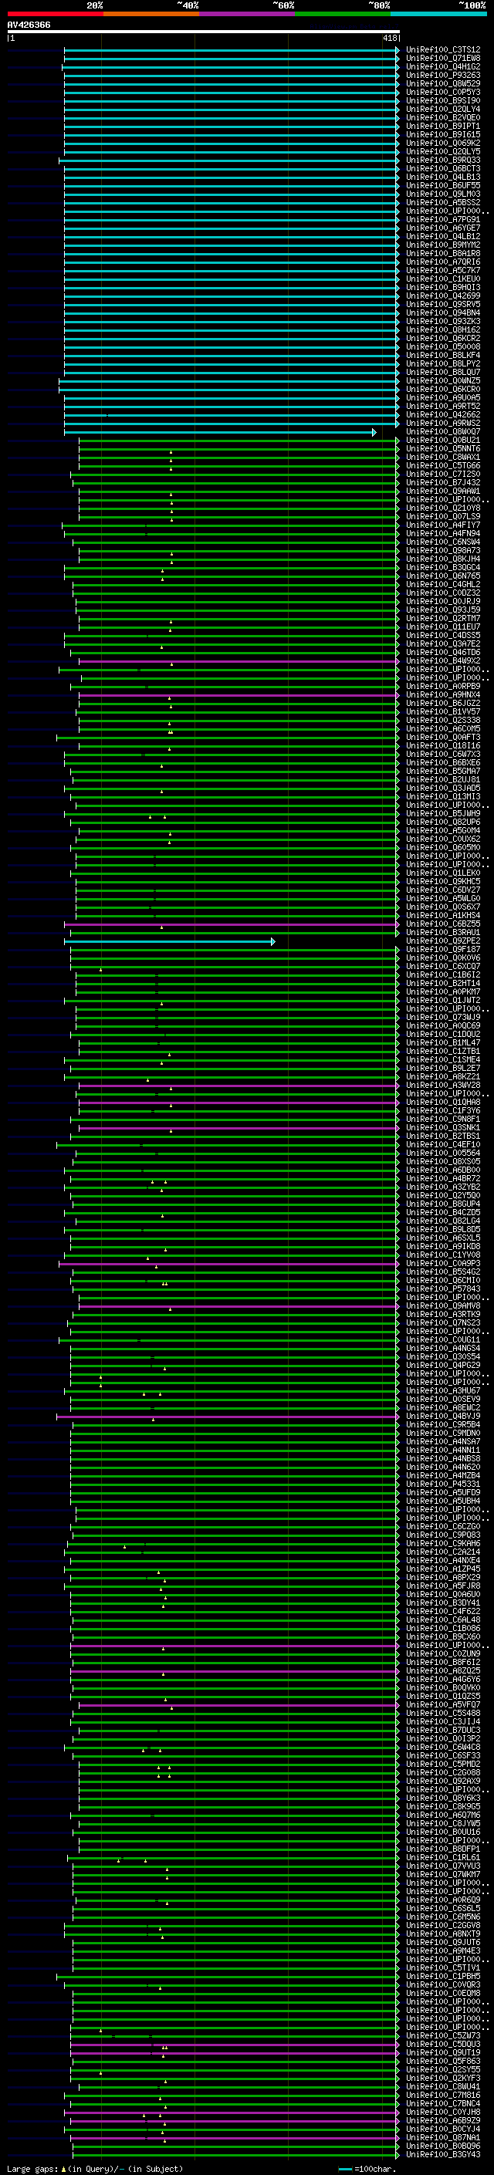Select the UniRef100_Q0BU21 label
494x2175 pixels.
coord(442,441)
